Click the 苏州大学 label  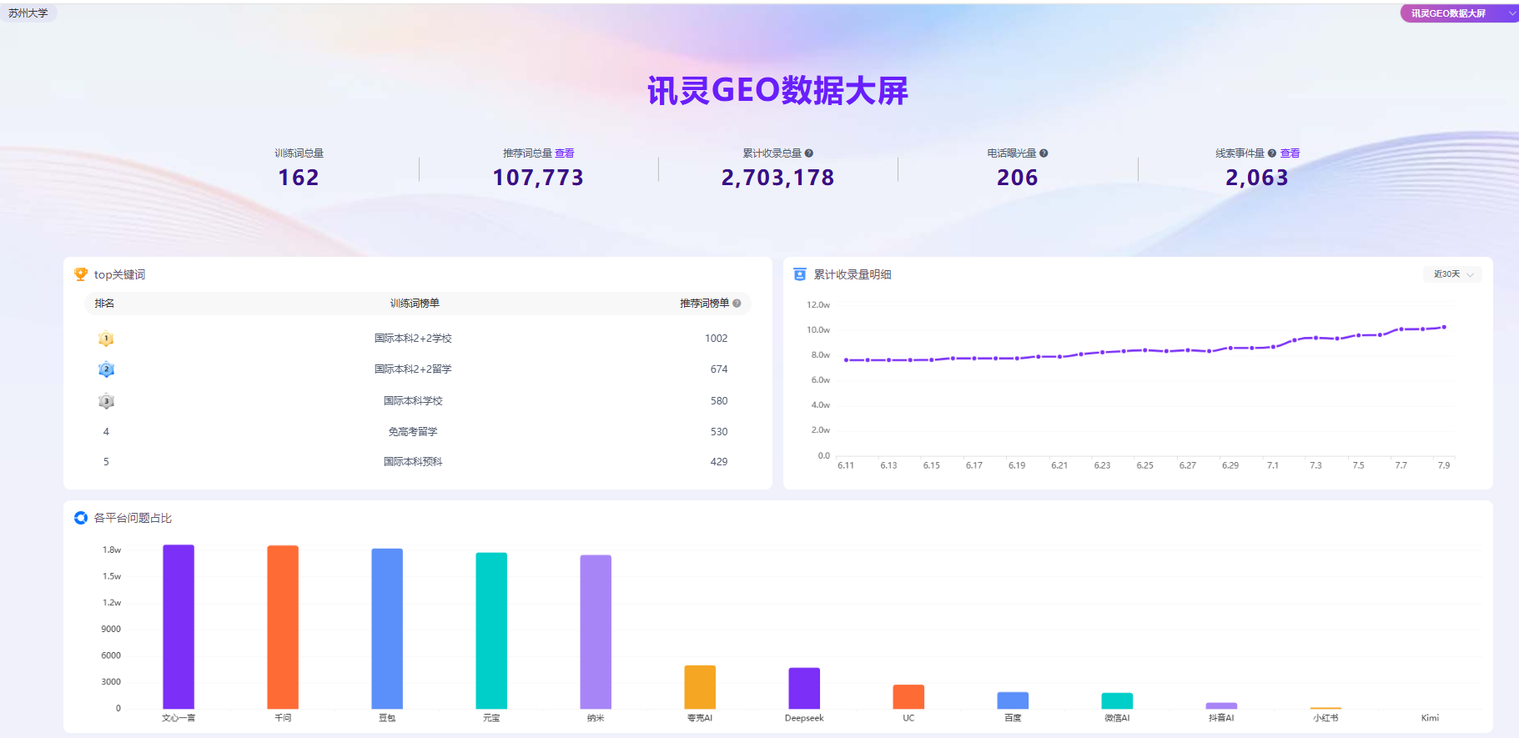[28, 13]
